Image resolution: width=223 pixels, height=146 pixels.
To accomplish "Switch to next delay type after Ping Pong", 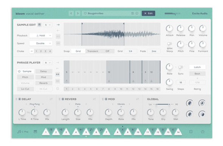I will [x=43, y=104].
